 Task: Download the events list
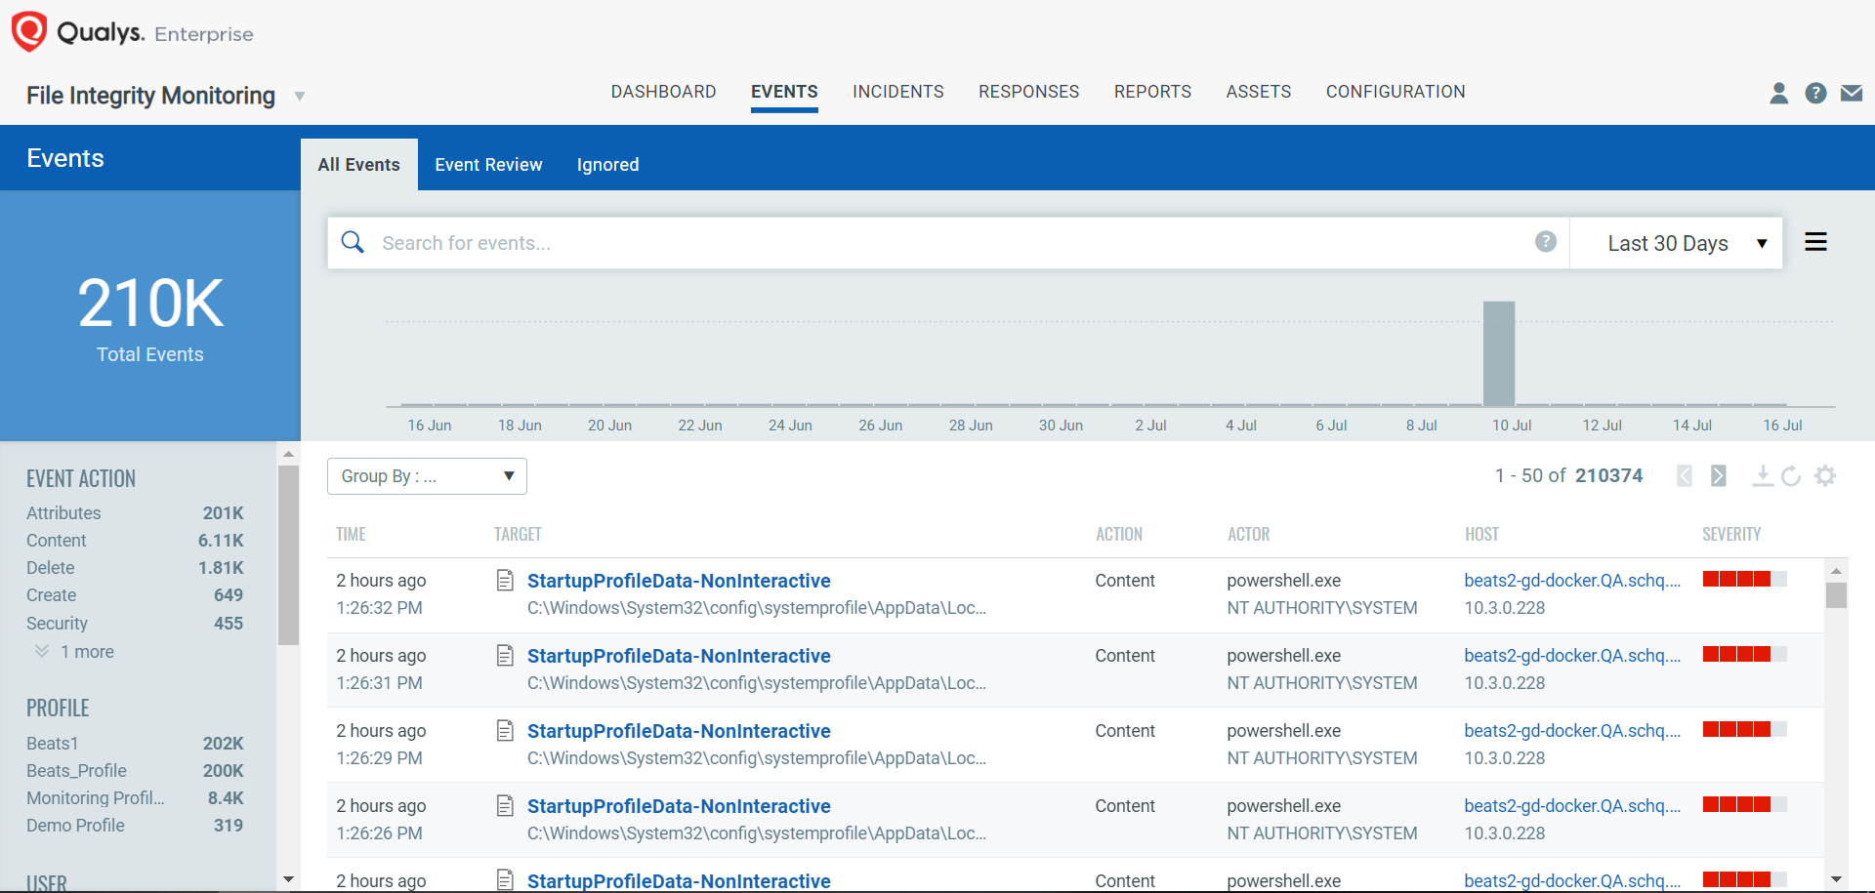(1762, 475)
